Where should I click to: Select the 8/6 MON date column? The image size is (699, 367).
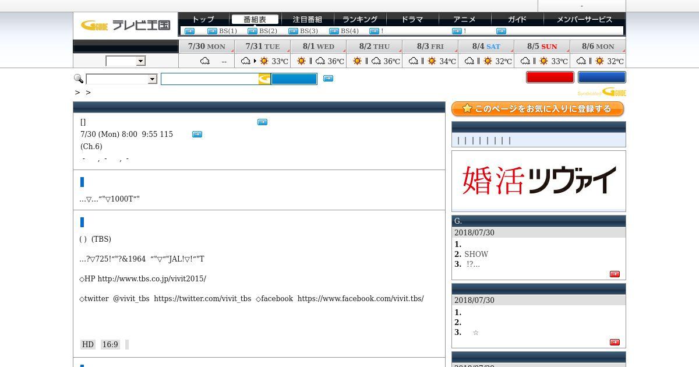tap(598, 47)
